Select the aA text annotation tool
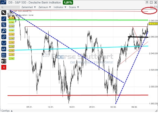The image size is (158, 113). pos(4,49)
